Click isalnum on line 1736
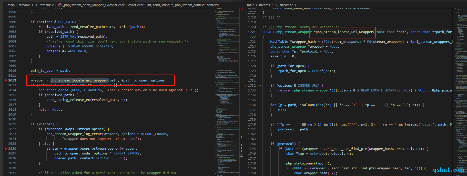This screenshot has width=467, height=176. point(307,105)
